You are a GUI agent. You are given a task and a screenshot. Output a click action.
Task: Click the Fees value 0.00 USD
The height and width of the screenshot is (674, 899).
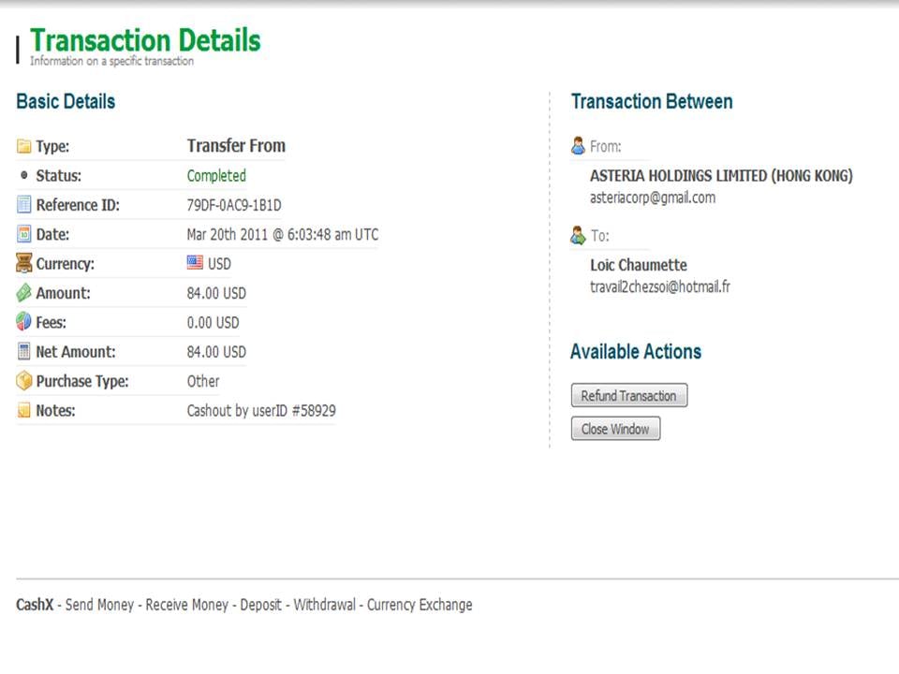point(213,323)
